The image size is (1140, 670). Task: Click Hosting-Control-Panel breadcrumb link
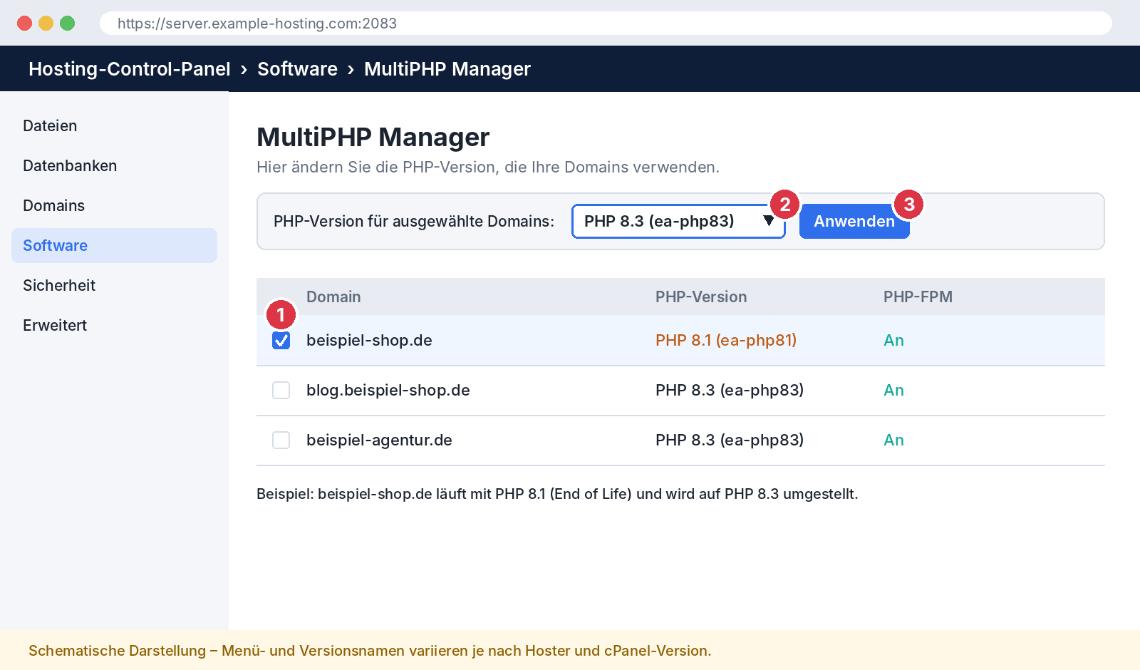click(x=130, y=69)
